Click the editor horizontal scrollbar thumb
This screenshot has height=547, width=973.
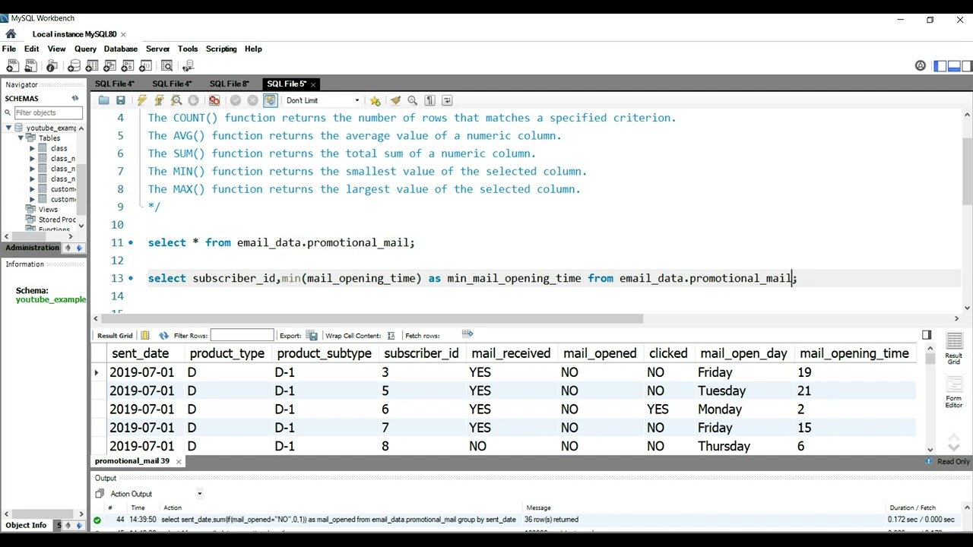click(x=372, y=318)
